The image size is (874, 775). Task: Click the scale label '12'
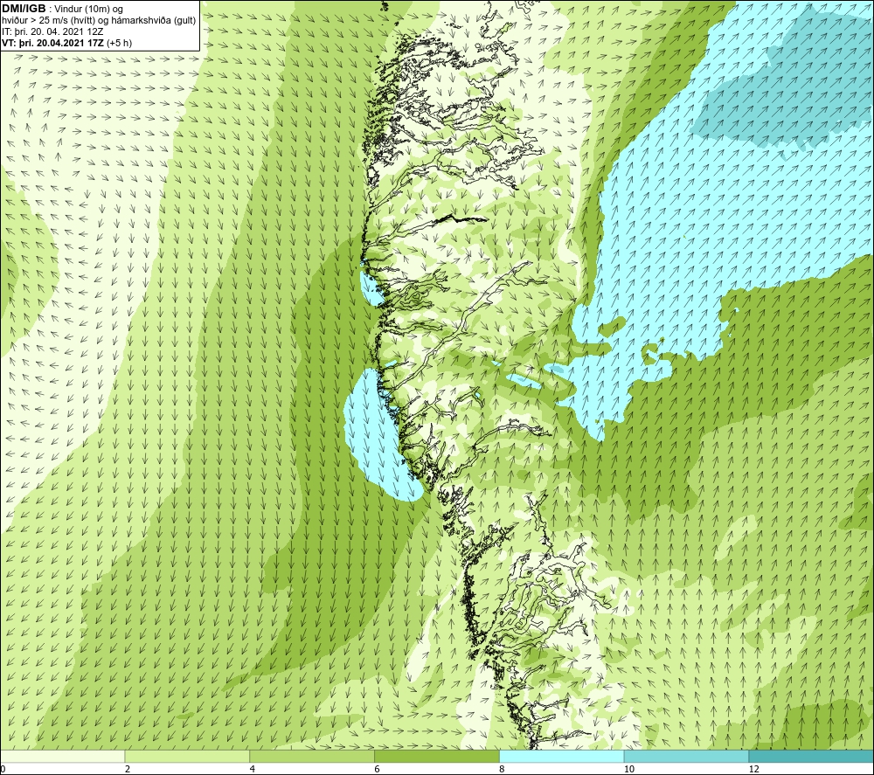coord(753,770)
